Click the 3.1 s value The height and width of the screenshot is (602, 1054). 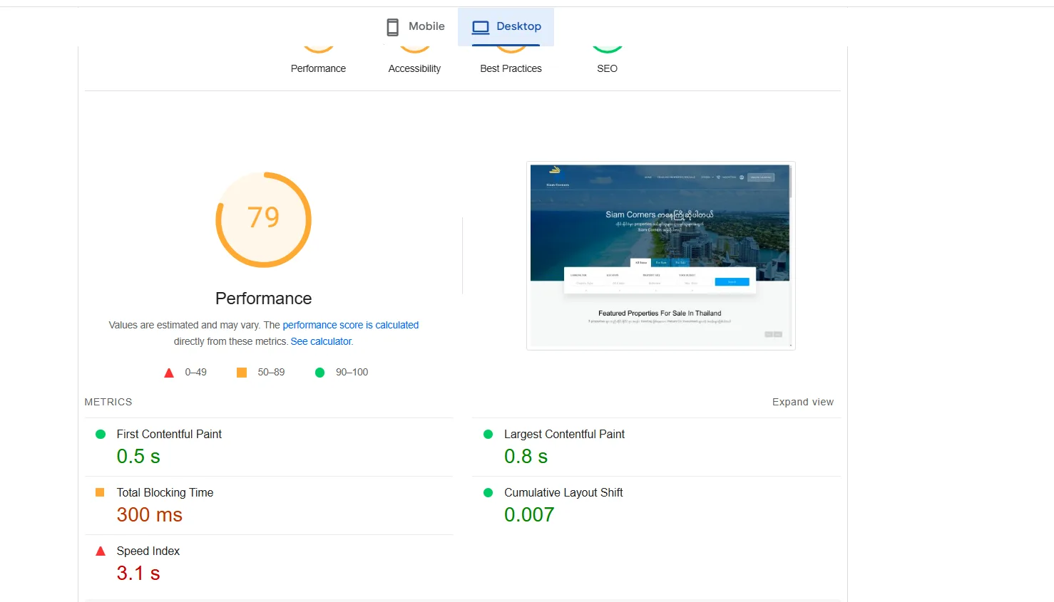pos(138,573)
